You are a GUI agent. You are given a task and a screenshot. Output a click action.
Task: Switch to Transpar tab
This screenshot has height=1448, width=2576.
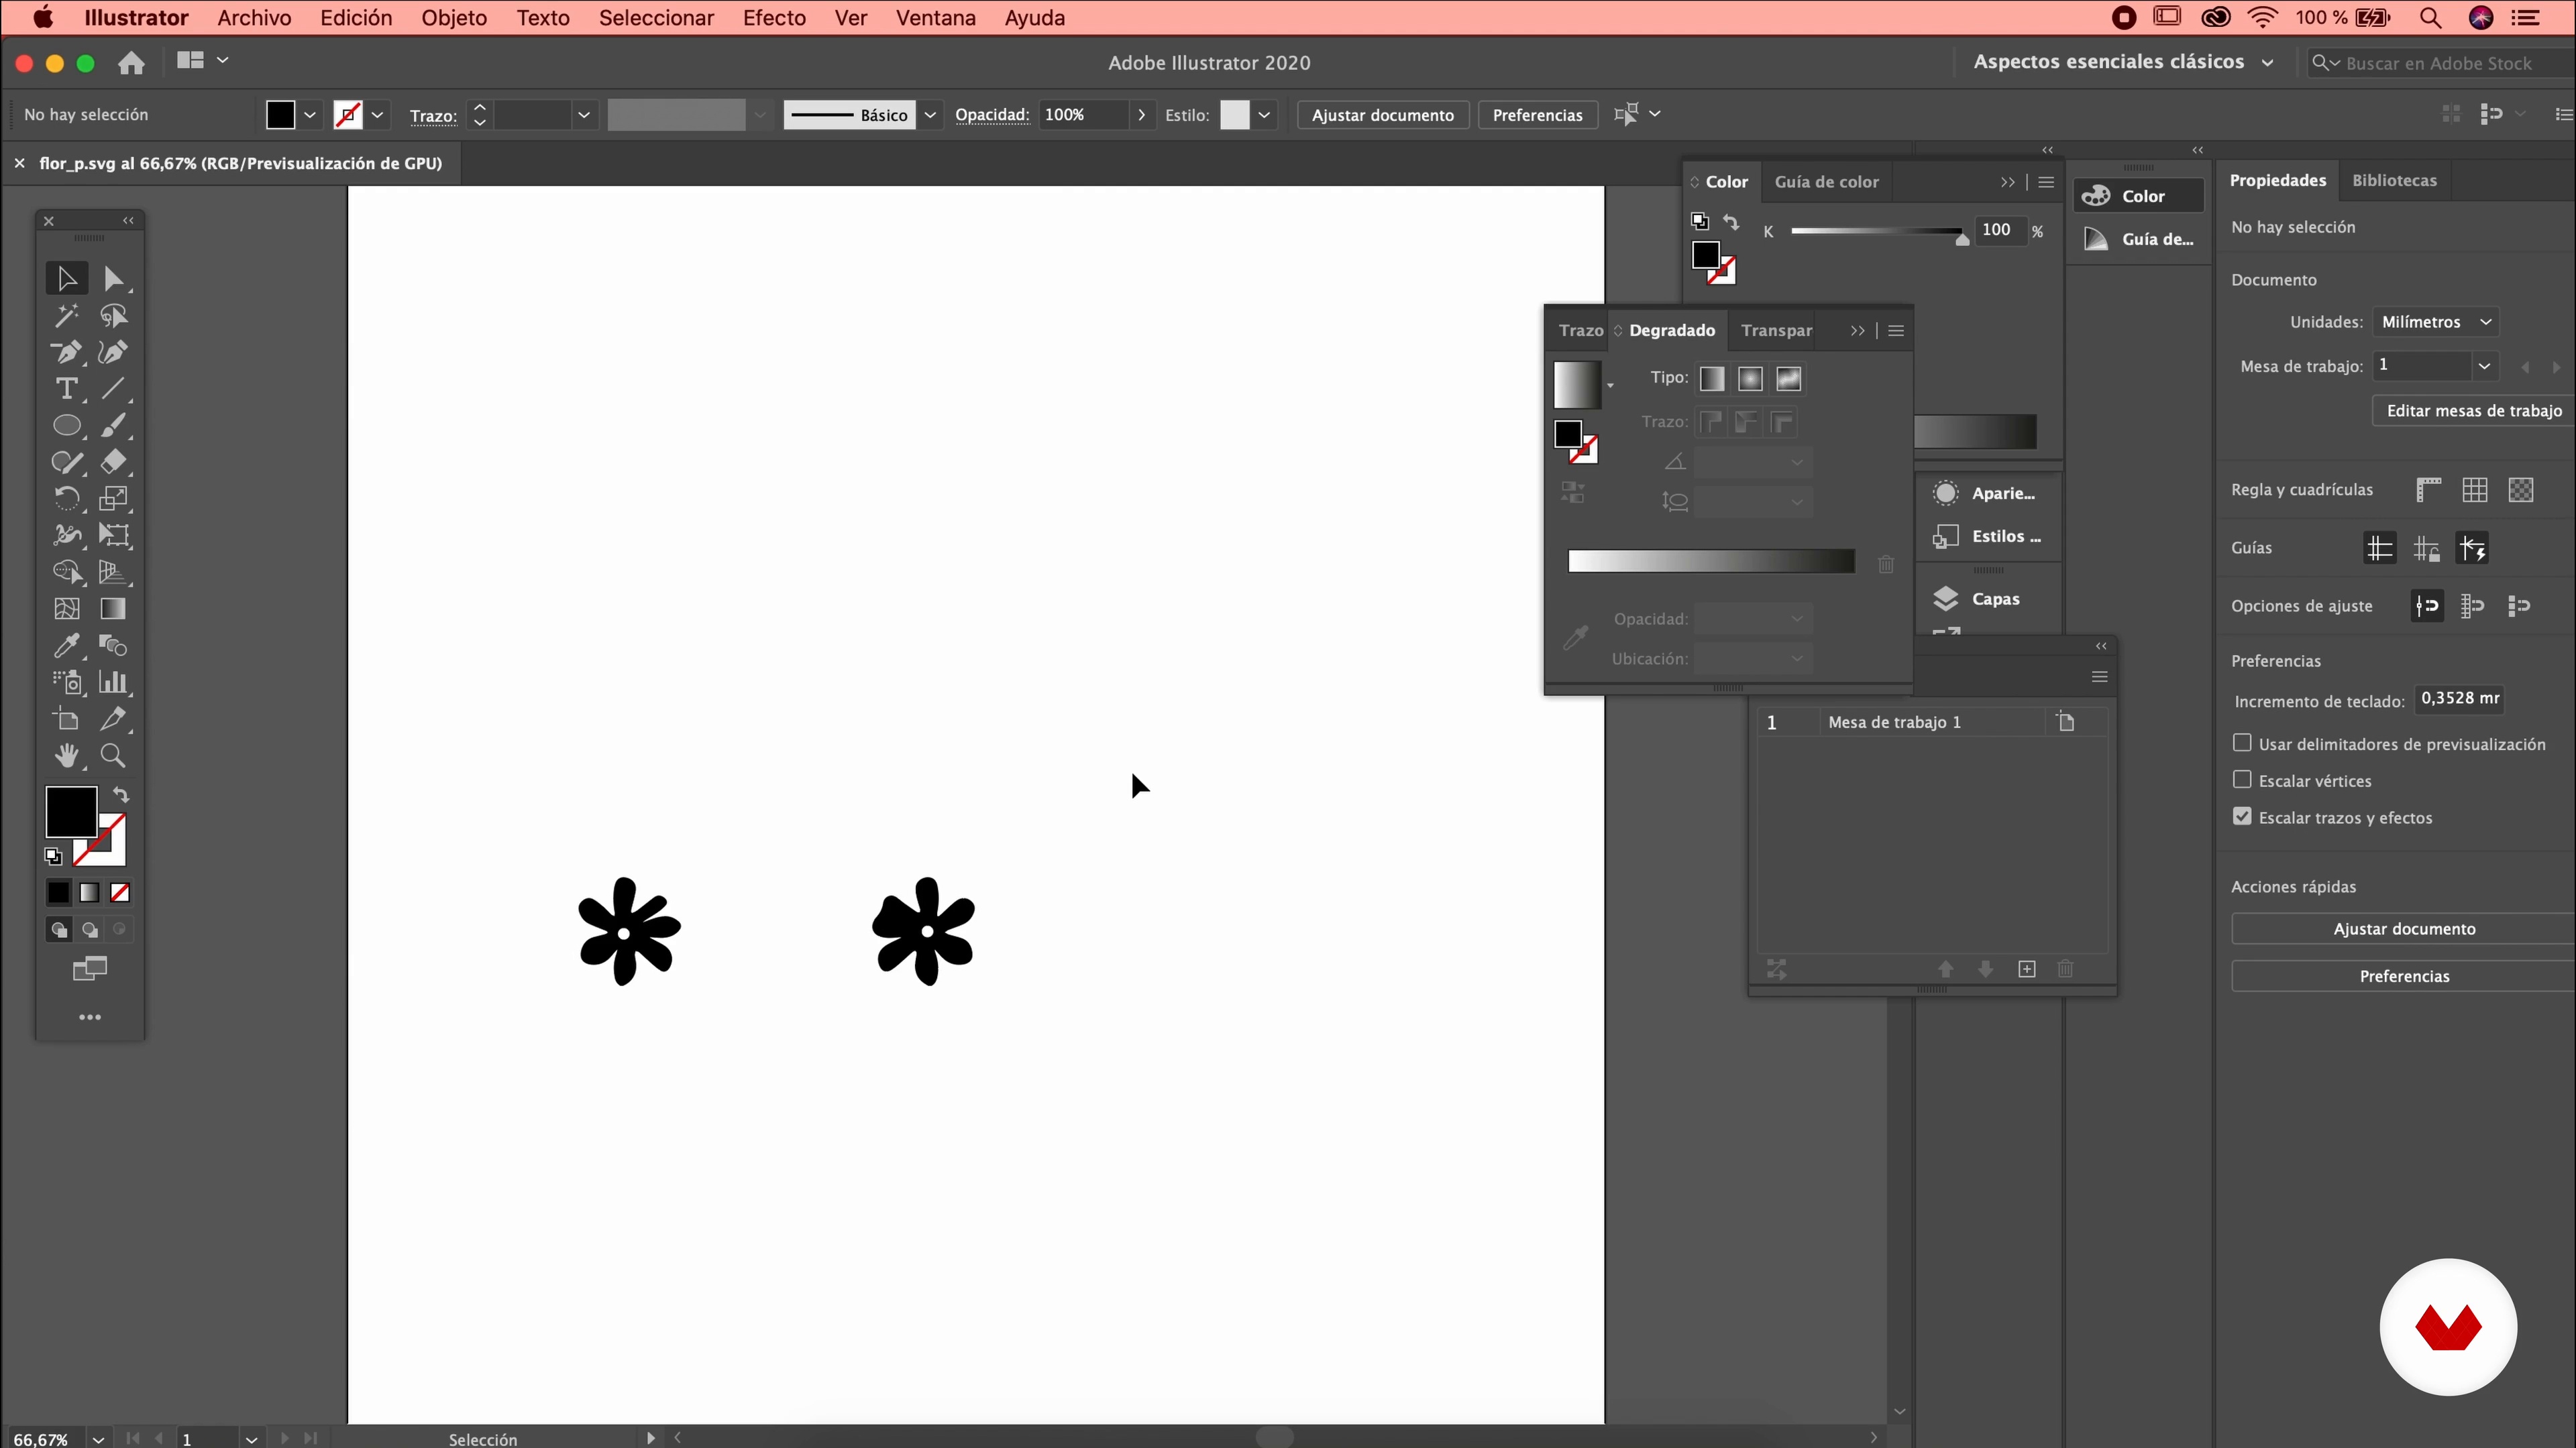click(x=1776, y=330)
